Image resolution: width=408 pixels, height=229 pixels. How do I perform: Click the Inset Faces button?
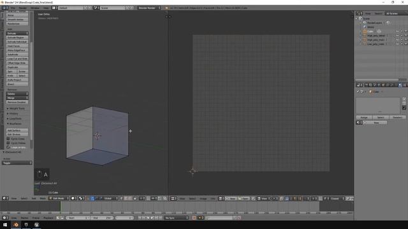tap(17, 46)
